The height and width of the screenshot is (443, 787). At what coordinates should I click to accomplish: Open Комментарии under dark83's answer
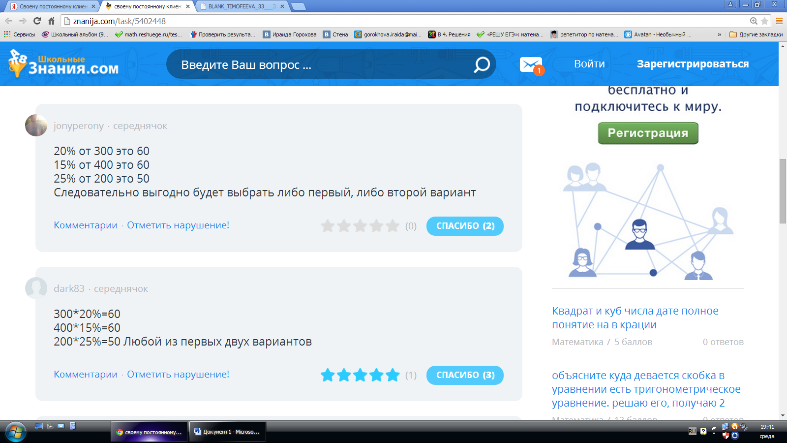(x=86, y=374)
